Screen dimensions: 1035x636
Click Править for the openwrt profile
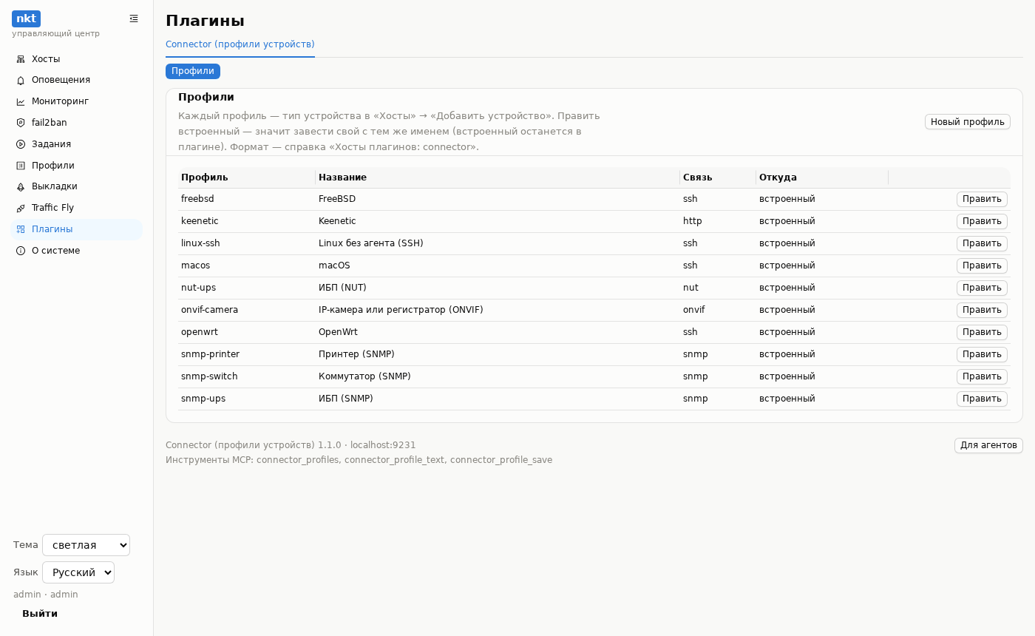click(x=982, y=332)
